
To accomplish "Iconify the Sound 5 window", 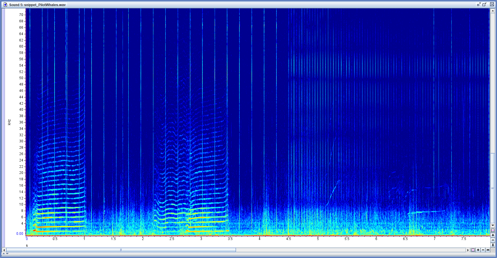I will pos(479,4).
